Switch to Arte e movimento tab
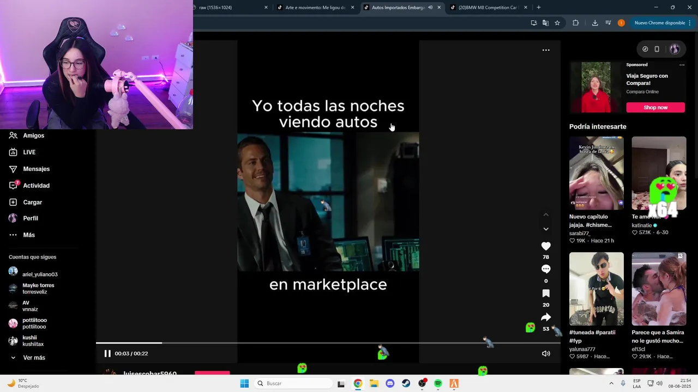Screen dimensions: 698x392 click(x=315, y=8)
